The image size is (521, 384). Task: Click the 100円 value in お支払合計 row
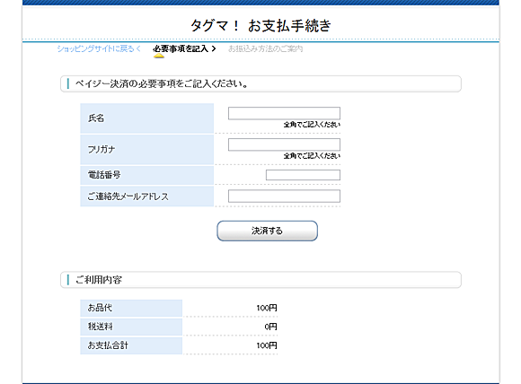click(x=267, y=345)
